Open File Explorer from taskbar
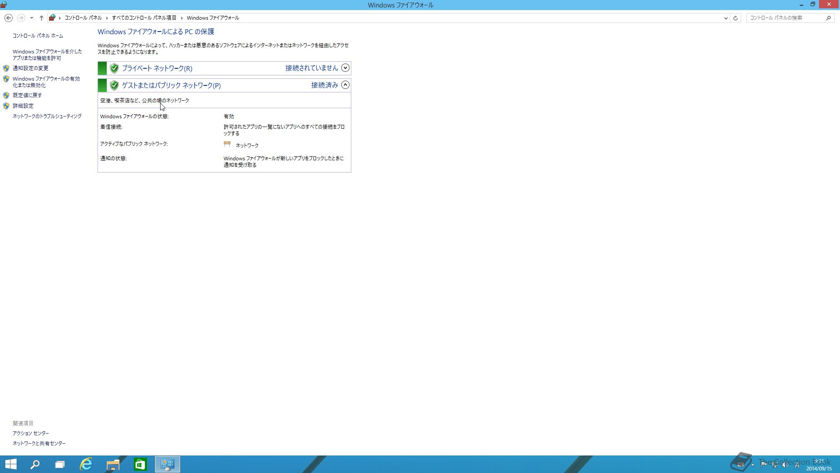Image resolution: width=840 pixels, height=473 pixels. pyautogui.click(x=113, y=464)
